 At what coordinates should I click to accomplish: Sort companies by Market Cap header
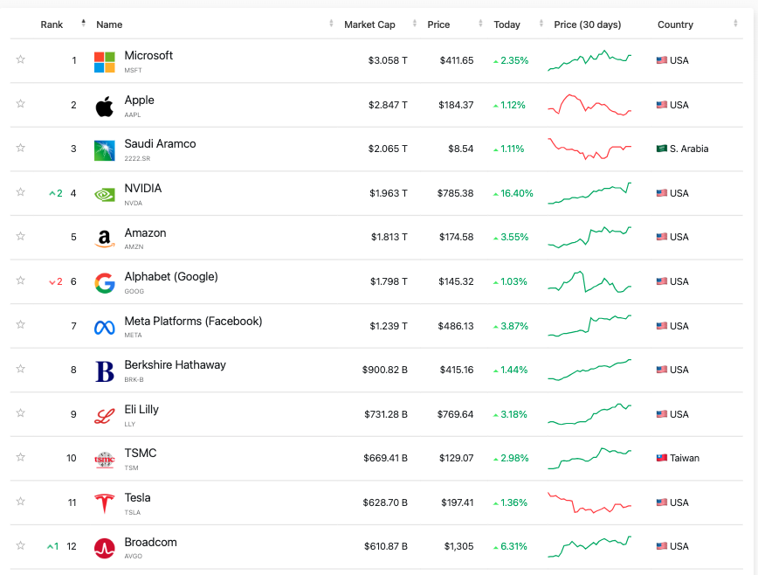click(x=369, y=24)
